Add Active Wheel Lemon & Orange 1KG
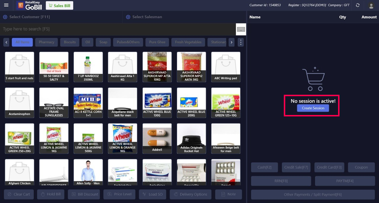This screenshot has width=379, height=203. 123,139
